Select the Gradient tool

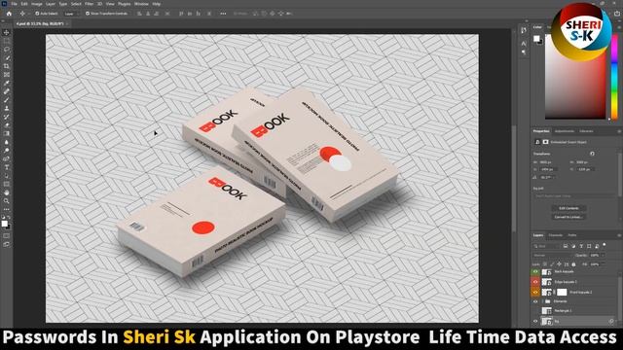point(7,134)
